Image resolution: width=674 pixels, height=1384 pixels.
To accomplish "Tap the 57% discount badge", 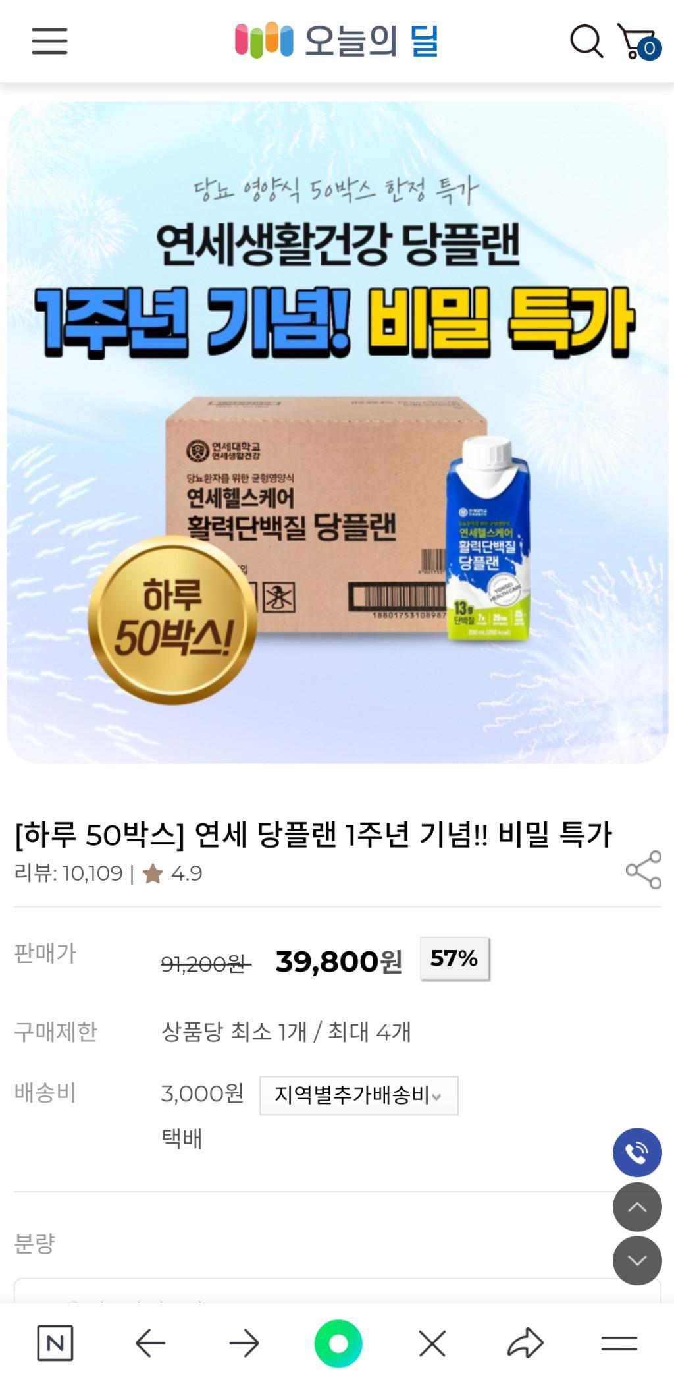I will pos(454,958).
